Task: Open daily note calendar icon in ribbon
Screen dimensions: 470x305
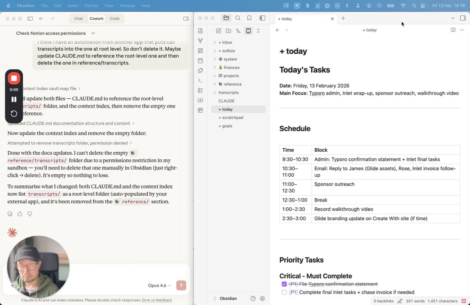Action: (x=201, y=61)
